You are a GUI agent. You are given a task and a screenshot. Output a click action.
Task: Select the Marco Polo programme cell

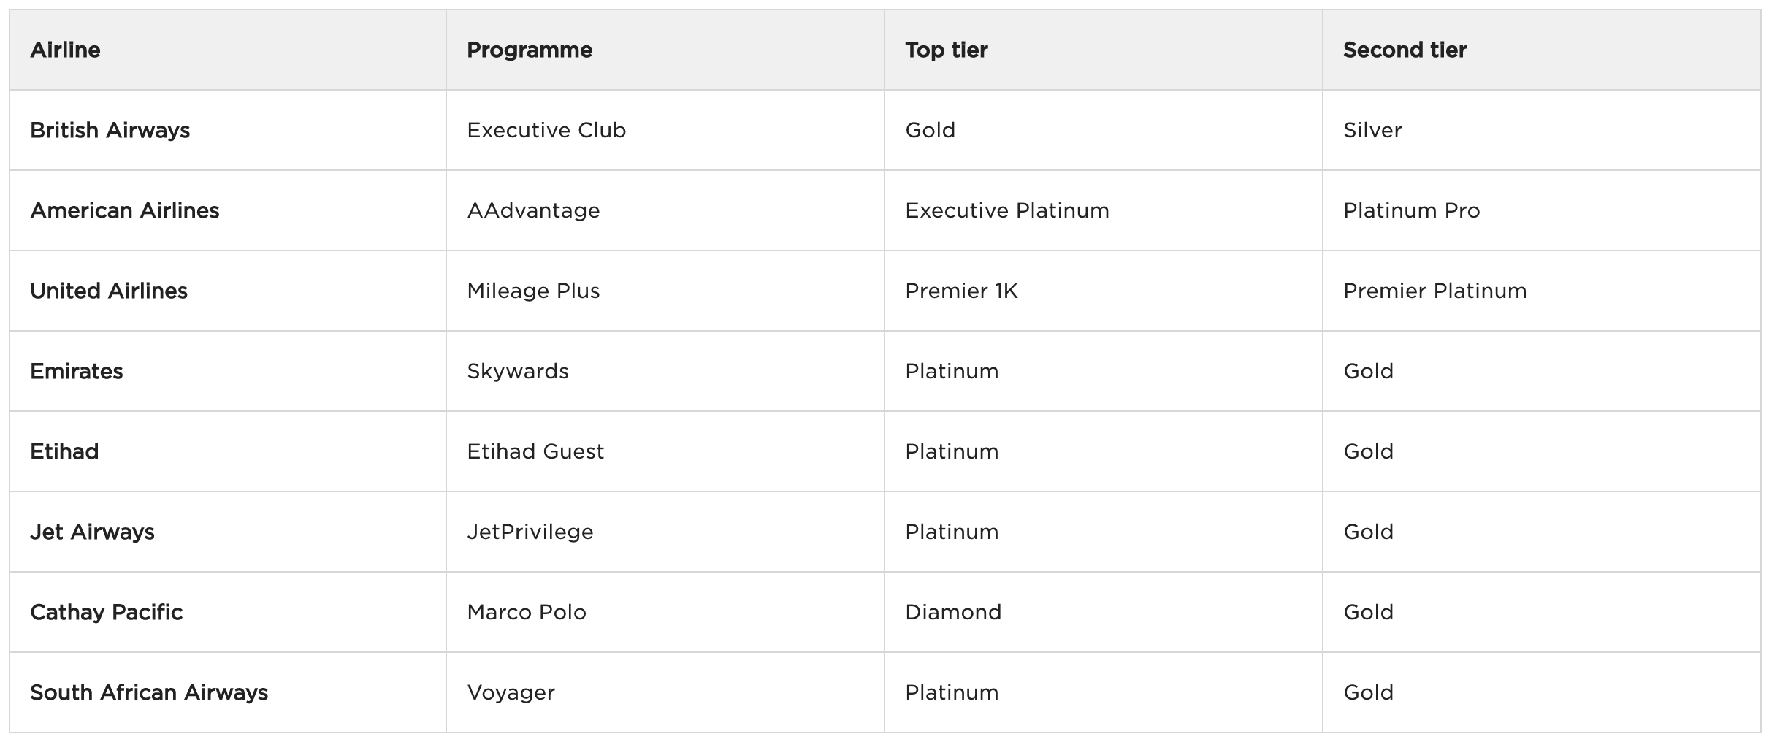coord(527,612)
